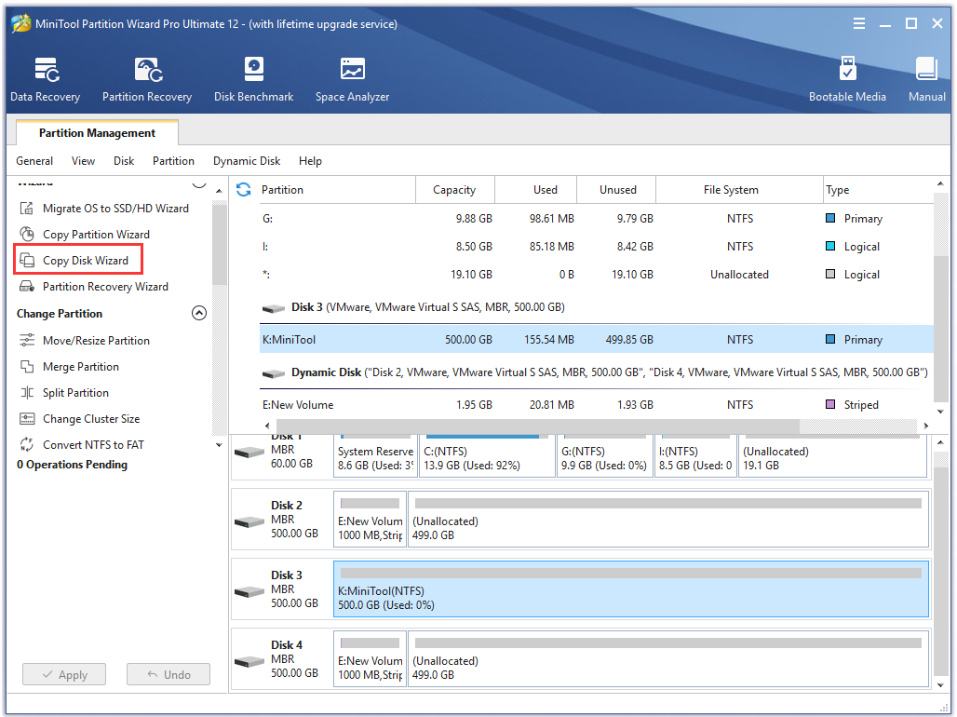The width and height of the screenshot is (957, 717).
Task: Launch Partition Recovery from toolbar
Action: click(147, 79)
